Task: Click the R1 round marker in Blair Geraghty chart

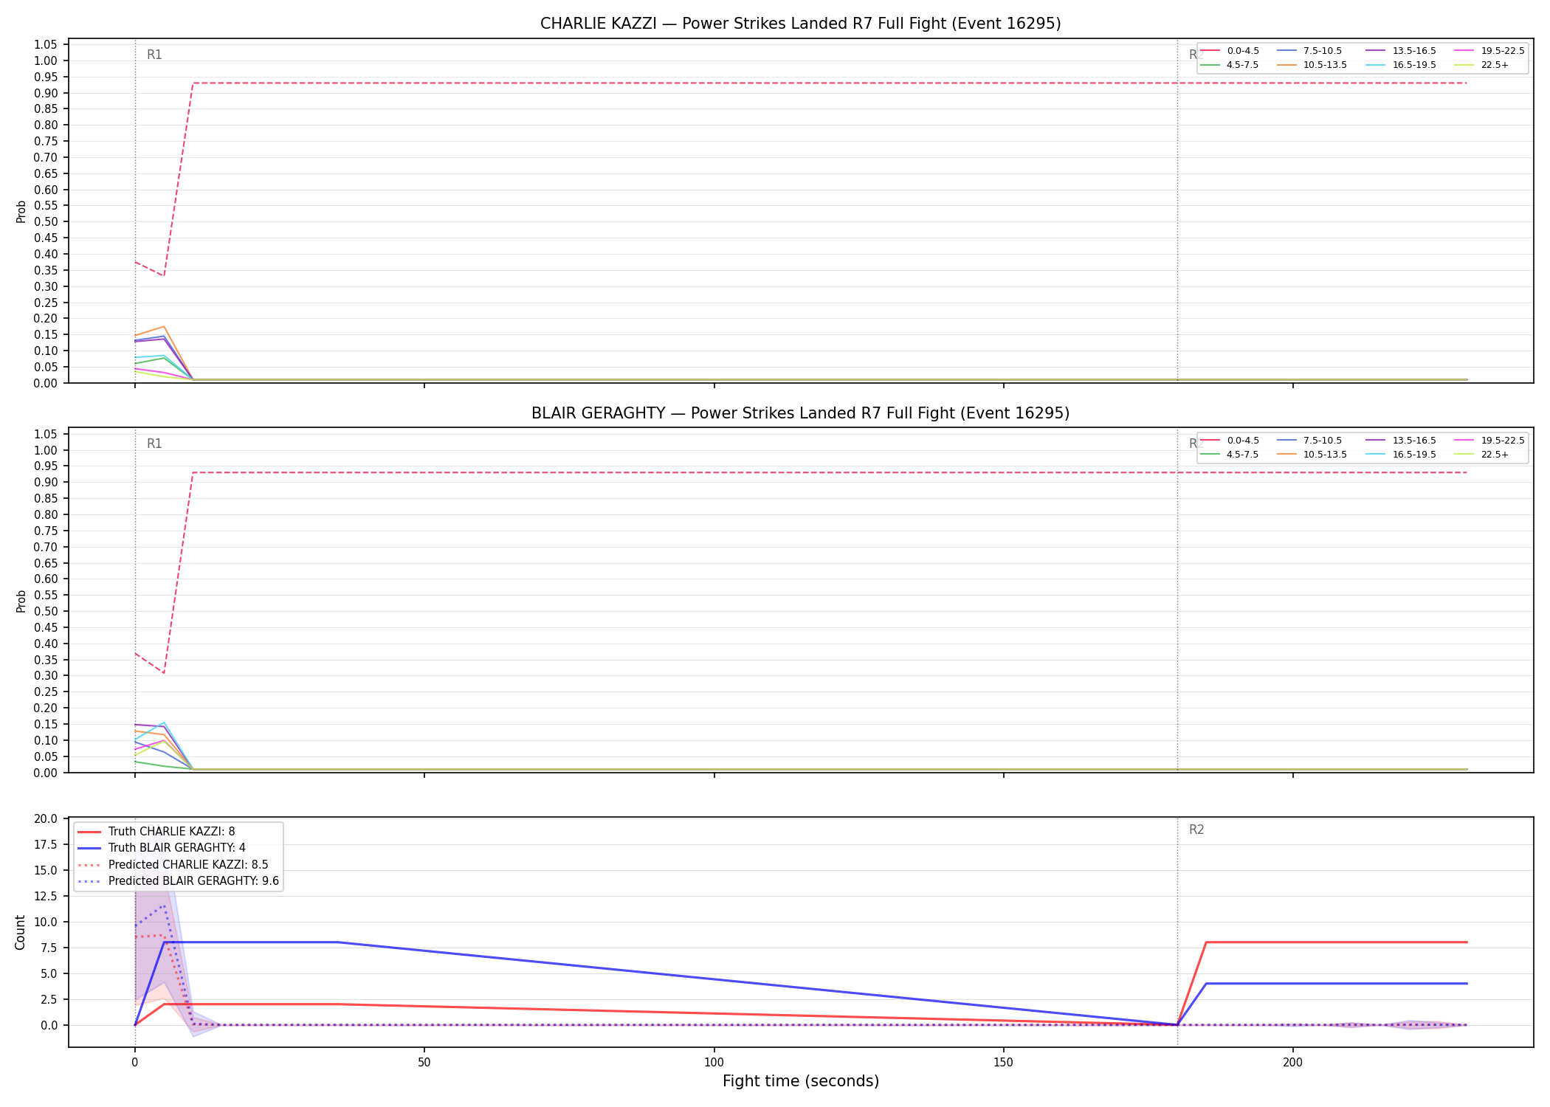Action: coord(154,444)
